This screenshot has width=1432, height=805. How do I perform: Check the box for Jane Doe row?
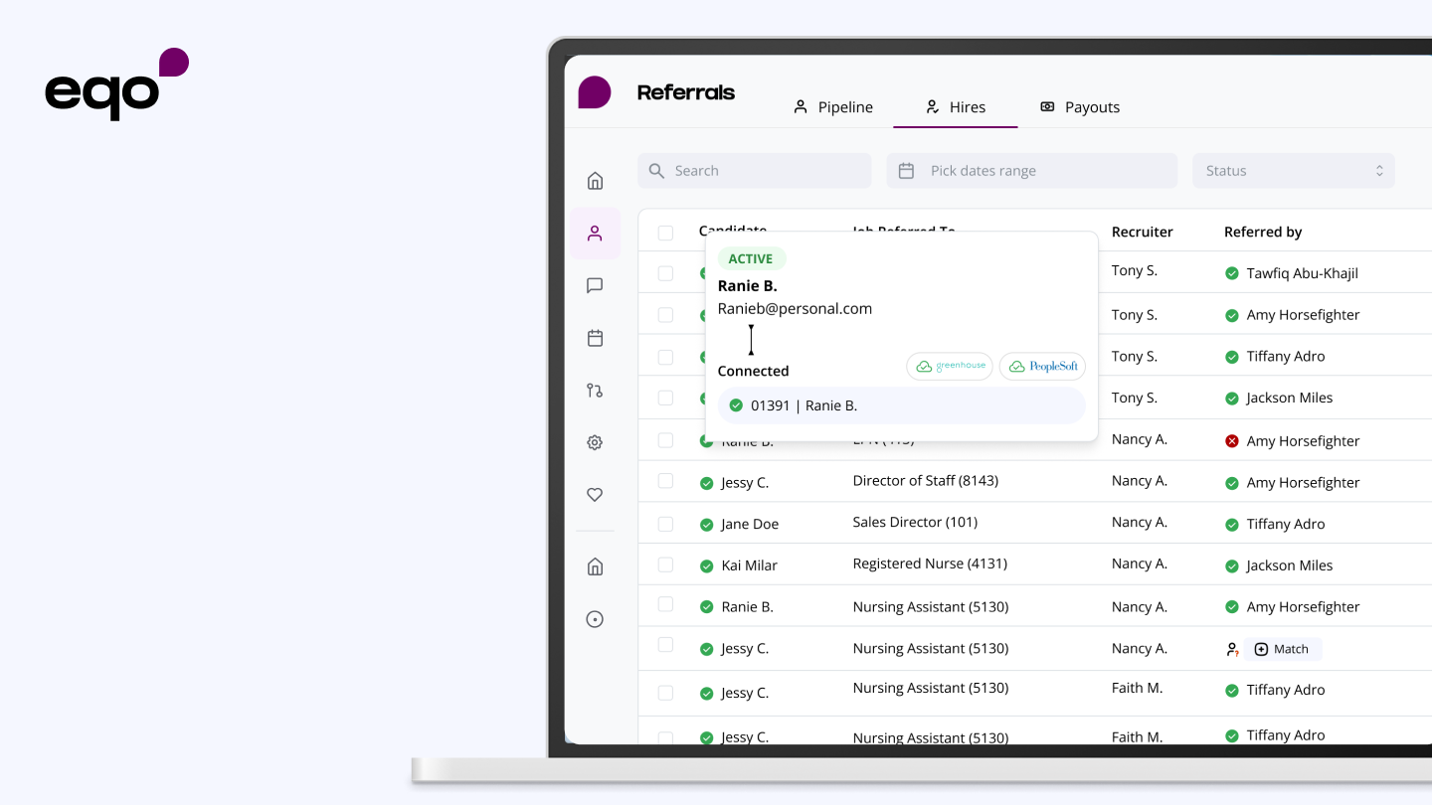(x=665, y=524)
